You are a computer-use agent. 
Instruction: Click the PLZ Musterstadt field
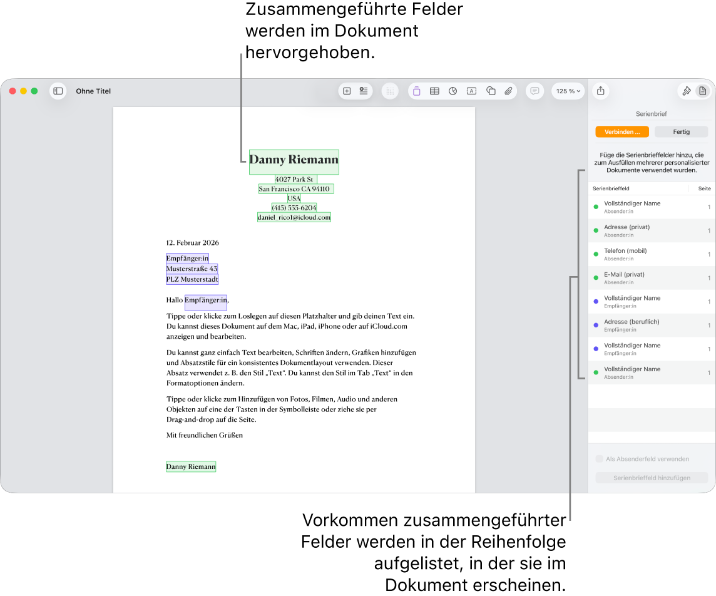[x=192, y=279]
